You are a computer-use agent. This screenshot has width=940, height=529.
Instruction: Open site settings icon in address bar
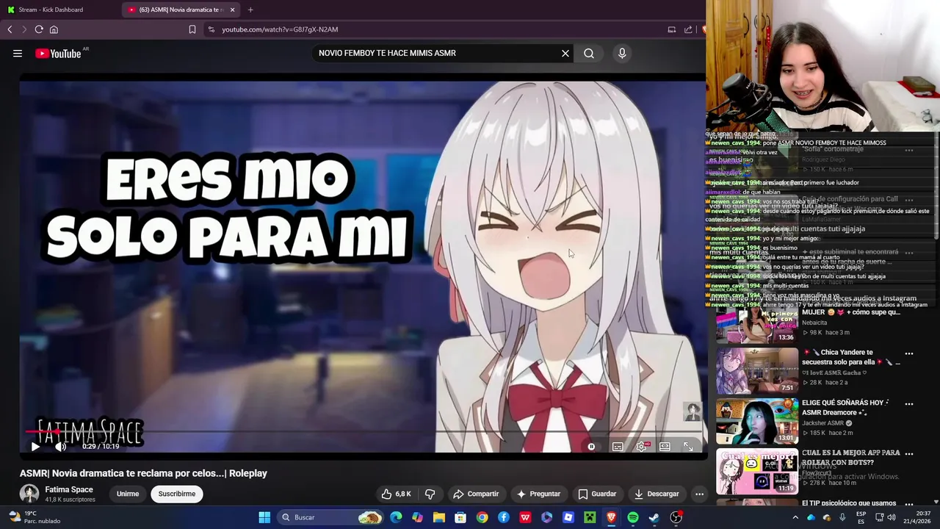tap(211, 29)
